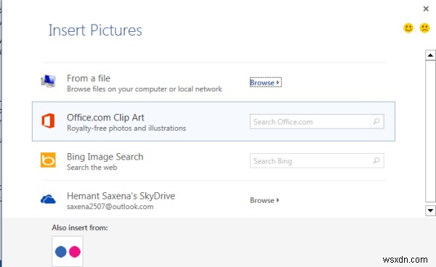This screenshot has height=267, width=436.
Task: Click Royalty-free photos and illustrations text
Action: coord(126,128)
